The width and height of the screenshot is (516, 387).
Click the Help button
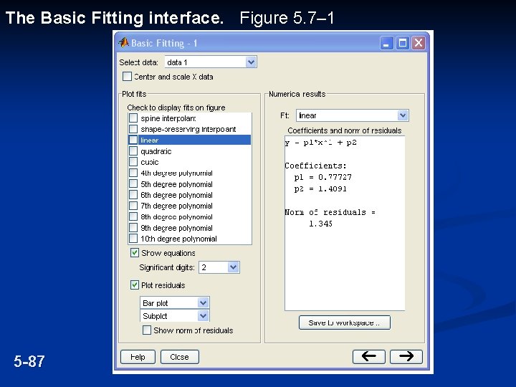(x=138, y=357)
